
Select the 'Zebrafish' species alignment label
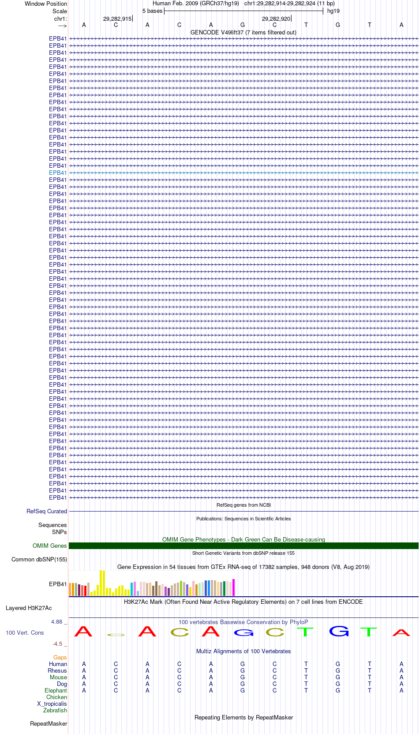[55, 710]
